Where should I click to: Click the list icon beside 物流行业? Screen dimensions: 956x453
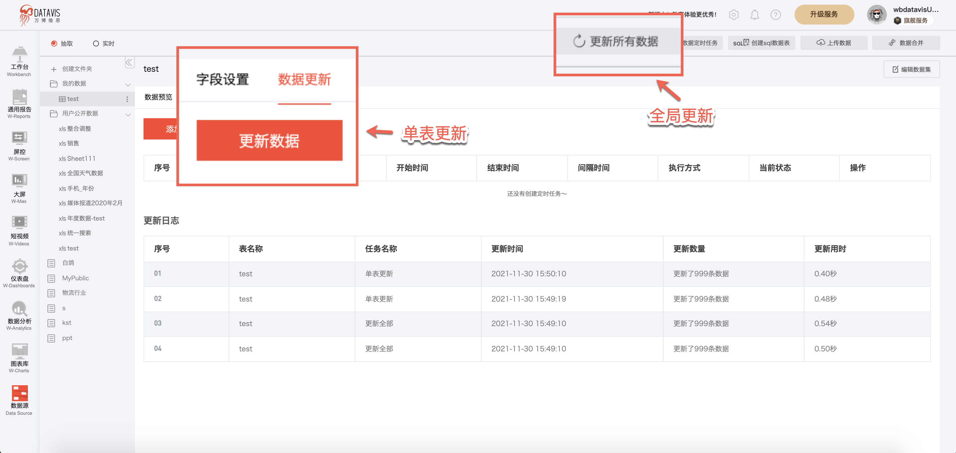click(x=51, y=293)
